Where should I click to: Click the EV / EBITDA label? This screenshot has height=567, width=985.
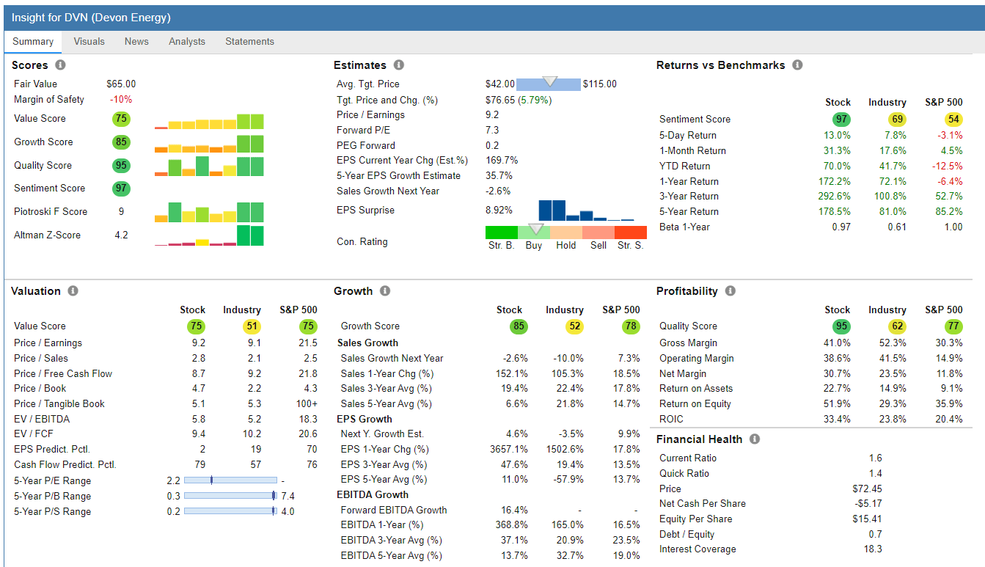[41, 420]
